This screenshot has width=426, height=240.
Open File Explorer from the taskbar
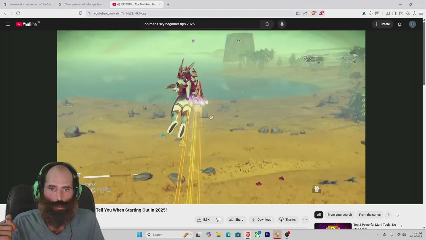tap(218, 235)
